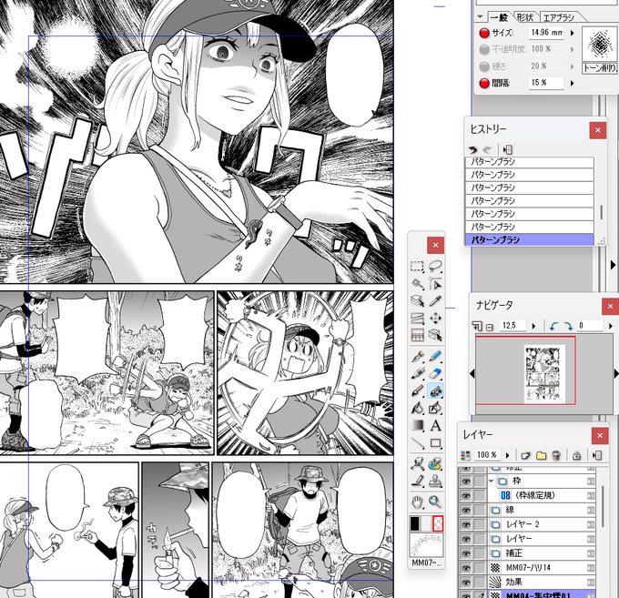Select the highlighted pattern brush tool
Screen dimensions: 619x598
coord(435,390)
